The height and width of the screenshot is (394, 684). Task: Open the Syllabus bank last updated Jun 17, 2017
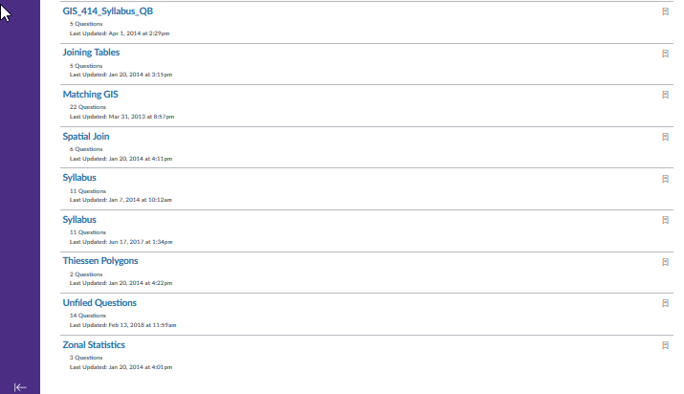[79, 219]
